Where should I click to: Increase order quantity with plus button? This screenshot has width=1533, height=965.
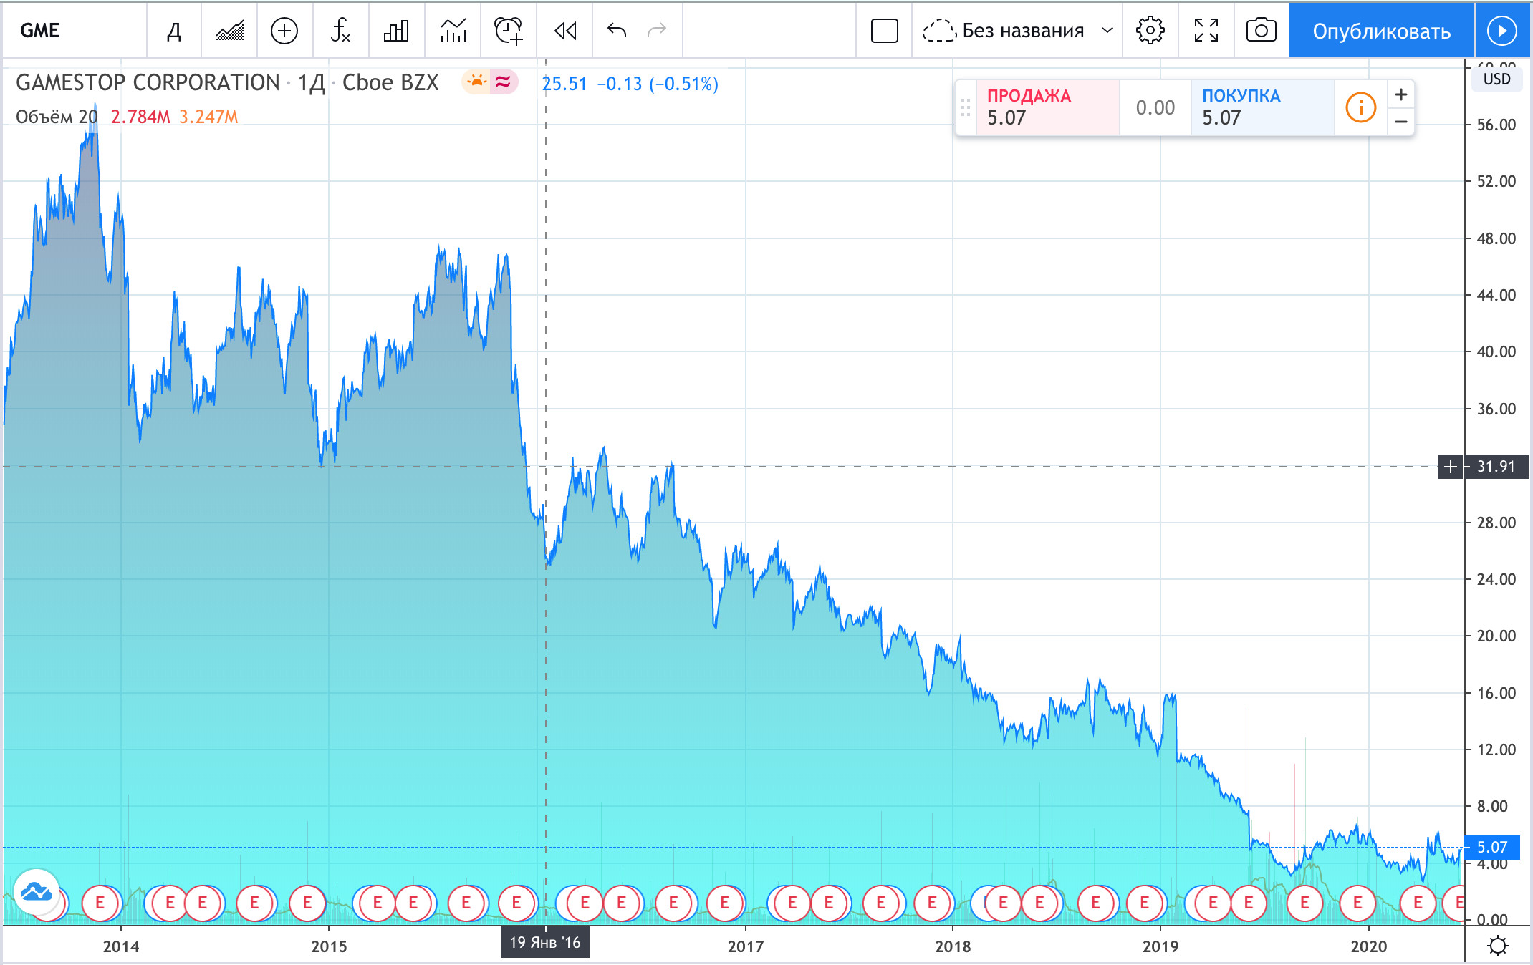click(x=1400, y=94)
